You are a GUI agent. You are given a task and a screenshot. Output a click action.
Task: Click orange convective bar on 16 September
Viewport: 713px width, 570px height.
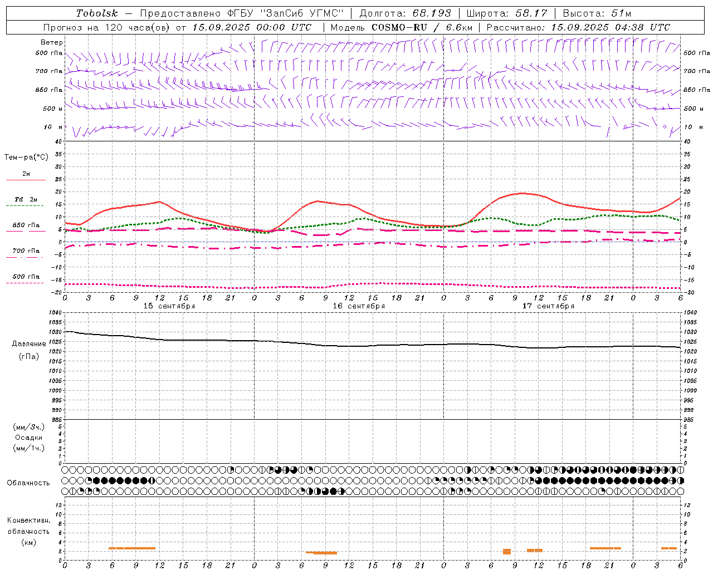pos(321,553)
